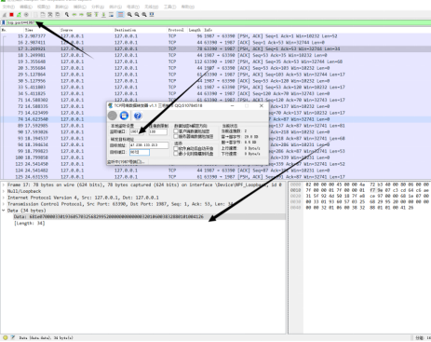The image size is (431, 342).
Task: Click the resize columns toolbar icon
Action: [x=152, y=15]
